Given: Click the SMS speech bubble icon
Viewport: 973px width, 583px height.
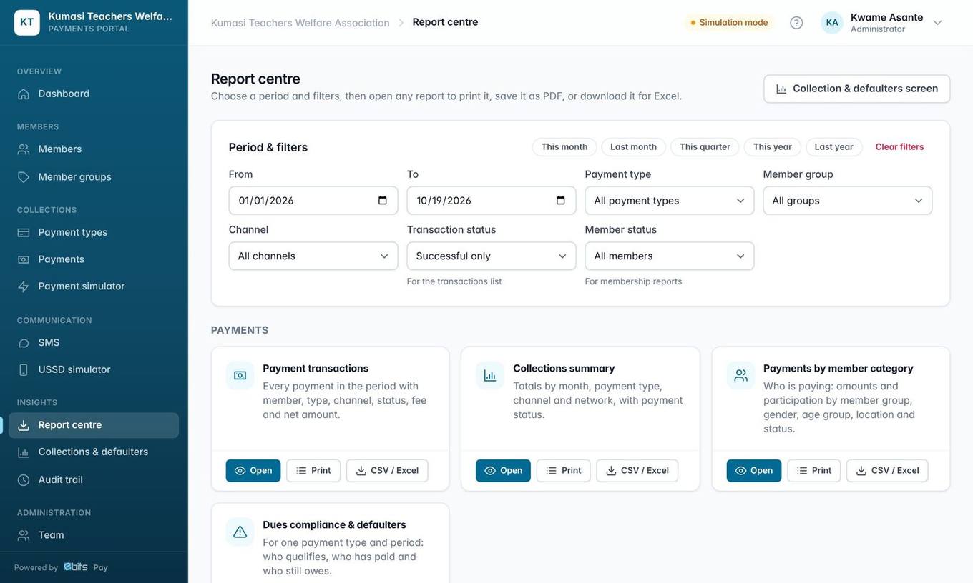Looking at the screenshot, I should click(24, 343).
